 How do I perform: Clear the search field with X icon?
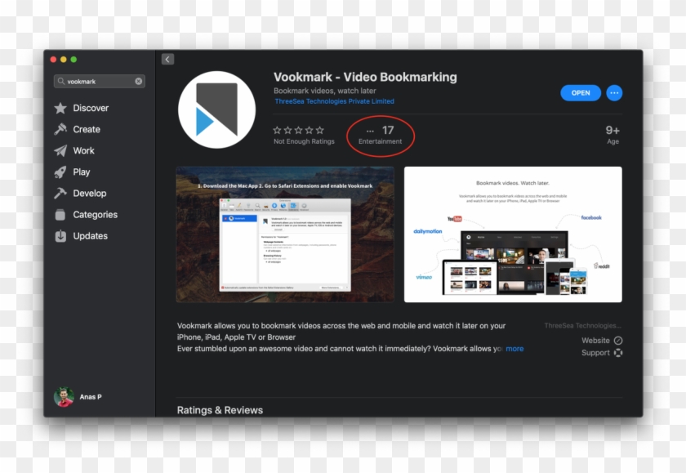(x=139, y=82)
